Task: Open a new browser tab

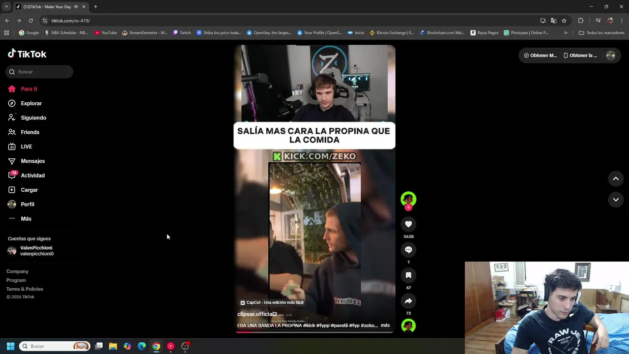Action: [95, 6]
